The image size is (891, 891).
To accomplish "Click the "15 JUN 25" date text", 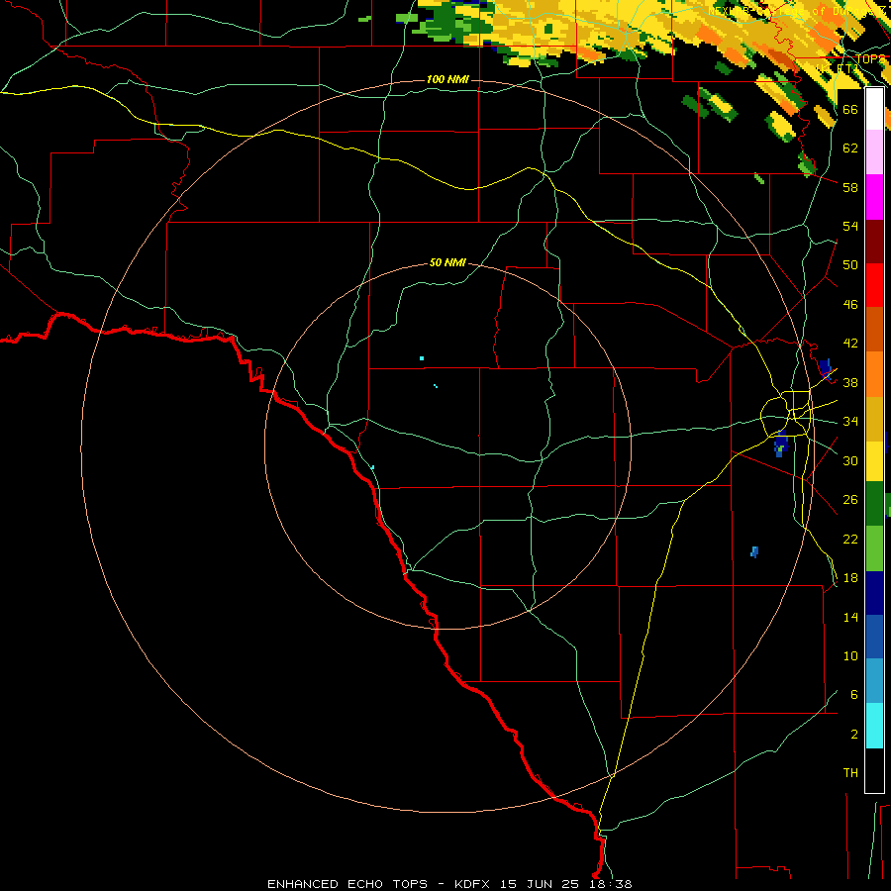I will [x=542, y=884].
